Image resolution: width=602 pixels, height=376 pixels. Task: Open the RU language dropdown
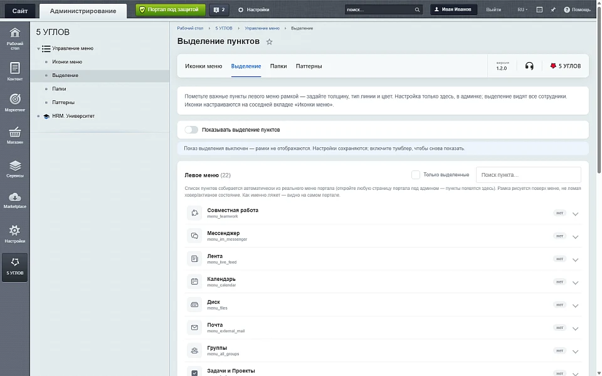click(x=522, y=9)
